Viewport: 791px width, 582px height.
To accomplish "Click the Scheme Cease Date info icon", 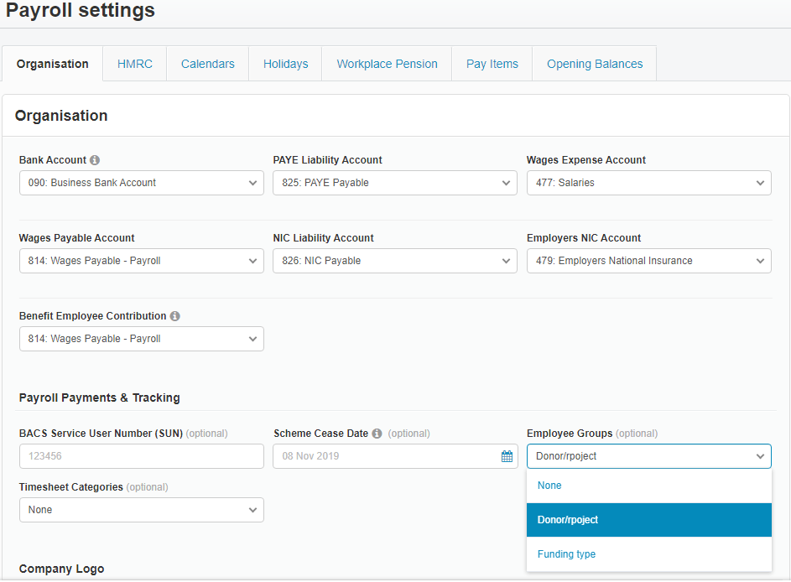I will click(377, 434).
